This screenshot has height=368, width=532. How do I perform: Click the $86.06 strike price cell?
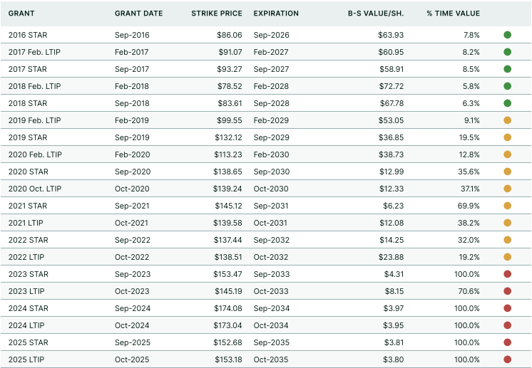[x=230, y=35]
